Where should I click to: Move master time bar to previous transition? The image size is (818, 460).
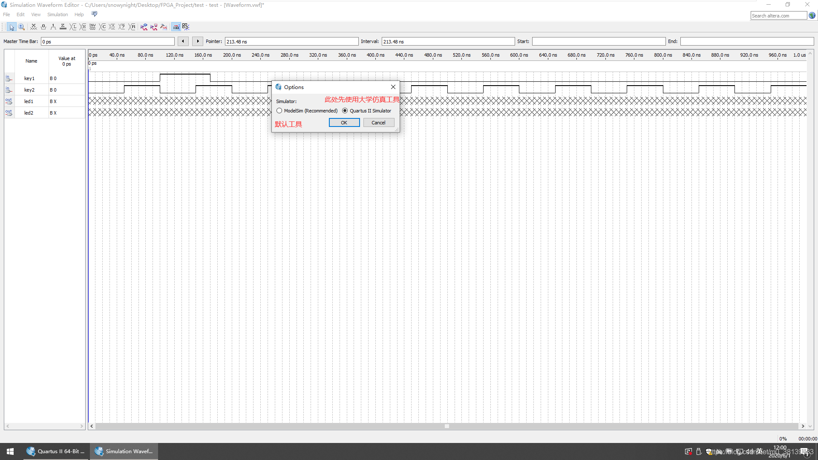(x=183, y=41)
